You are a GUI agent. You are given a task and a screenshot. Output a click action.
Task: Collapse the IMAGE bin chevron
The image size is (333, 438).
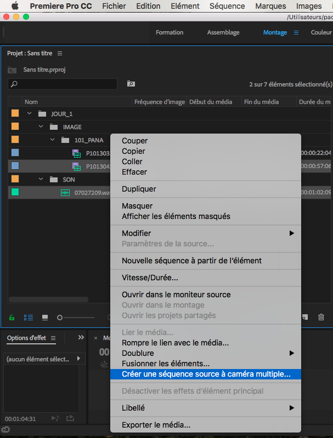pos(41,126)
